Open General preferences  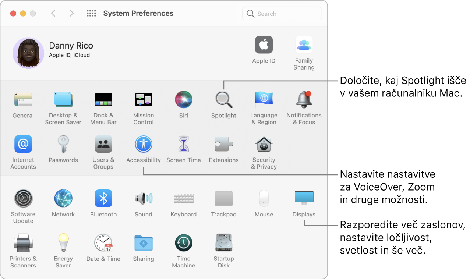[23, 100]
